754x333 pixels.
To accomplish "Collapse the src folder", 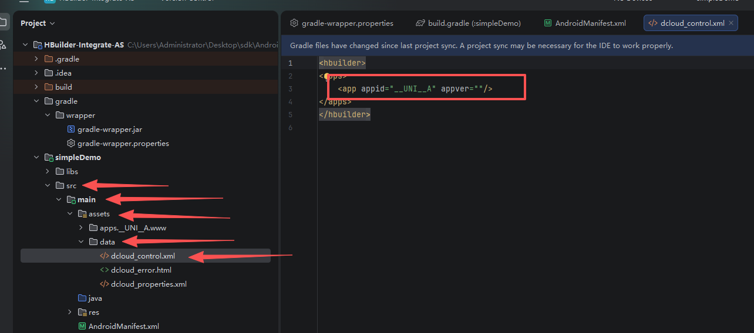I will point(47,185).
